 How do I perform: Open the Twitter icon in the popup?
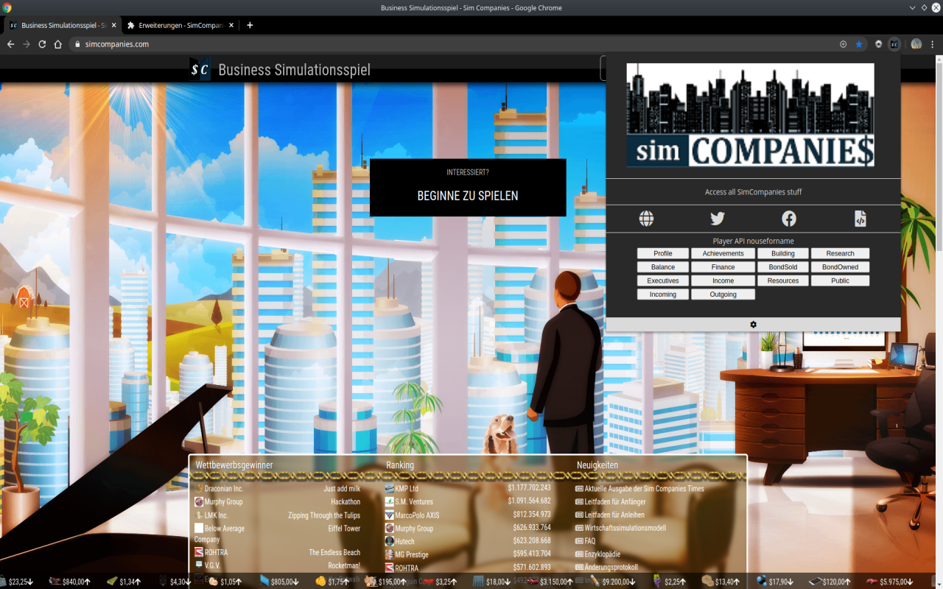tap(718, 219)
